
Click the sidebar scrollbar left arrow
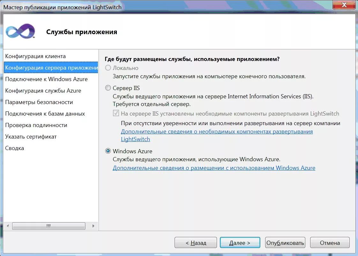8,226
